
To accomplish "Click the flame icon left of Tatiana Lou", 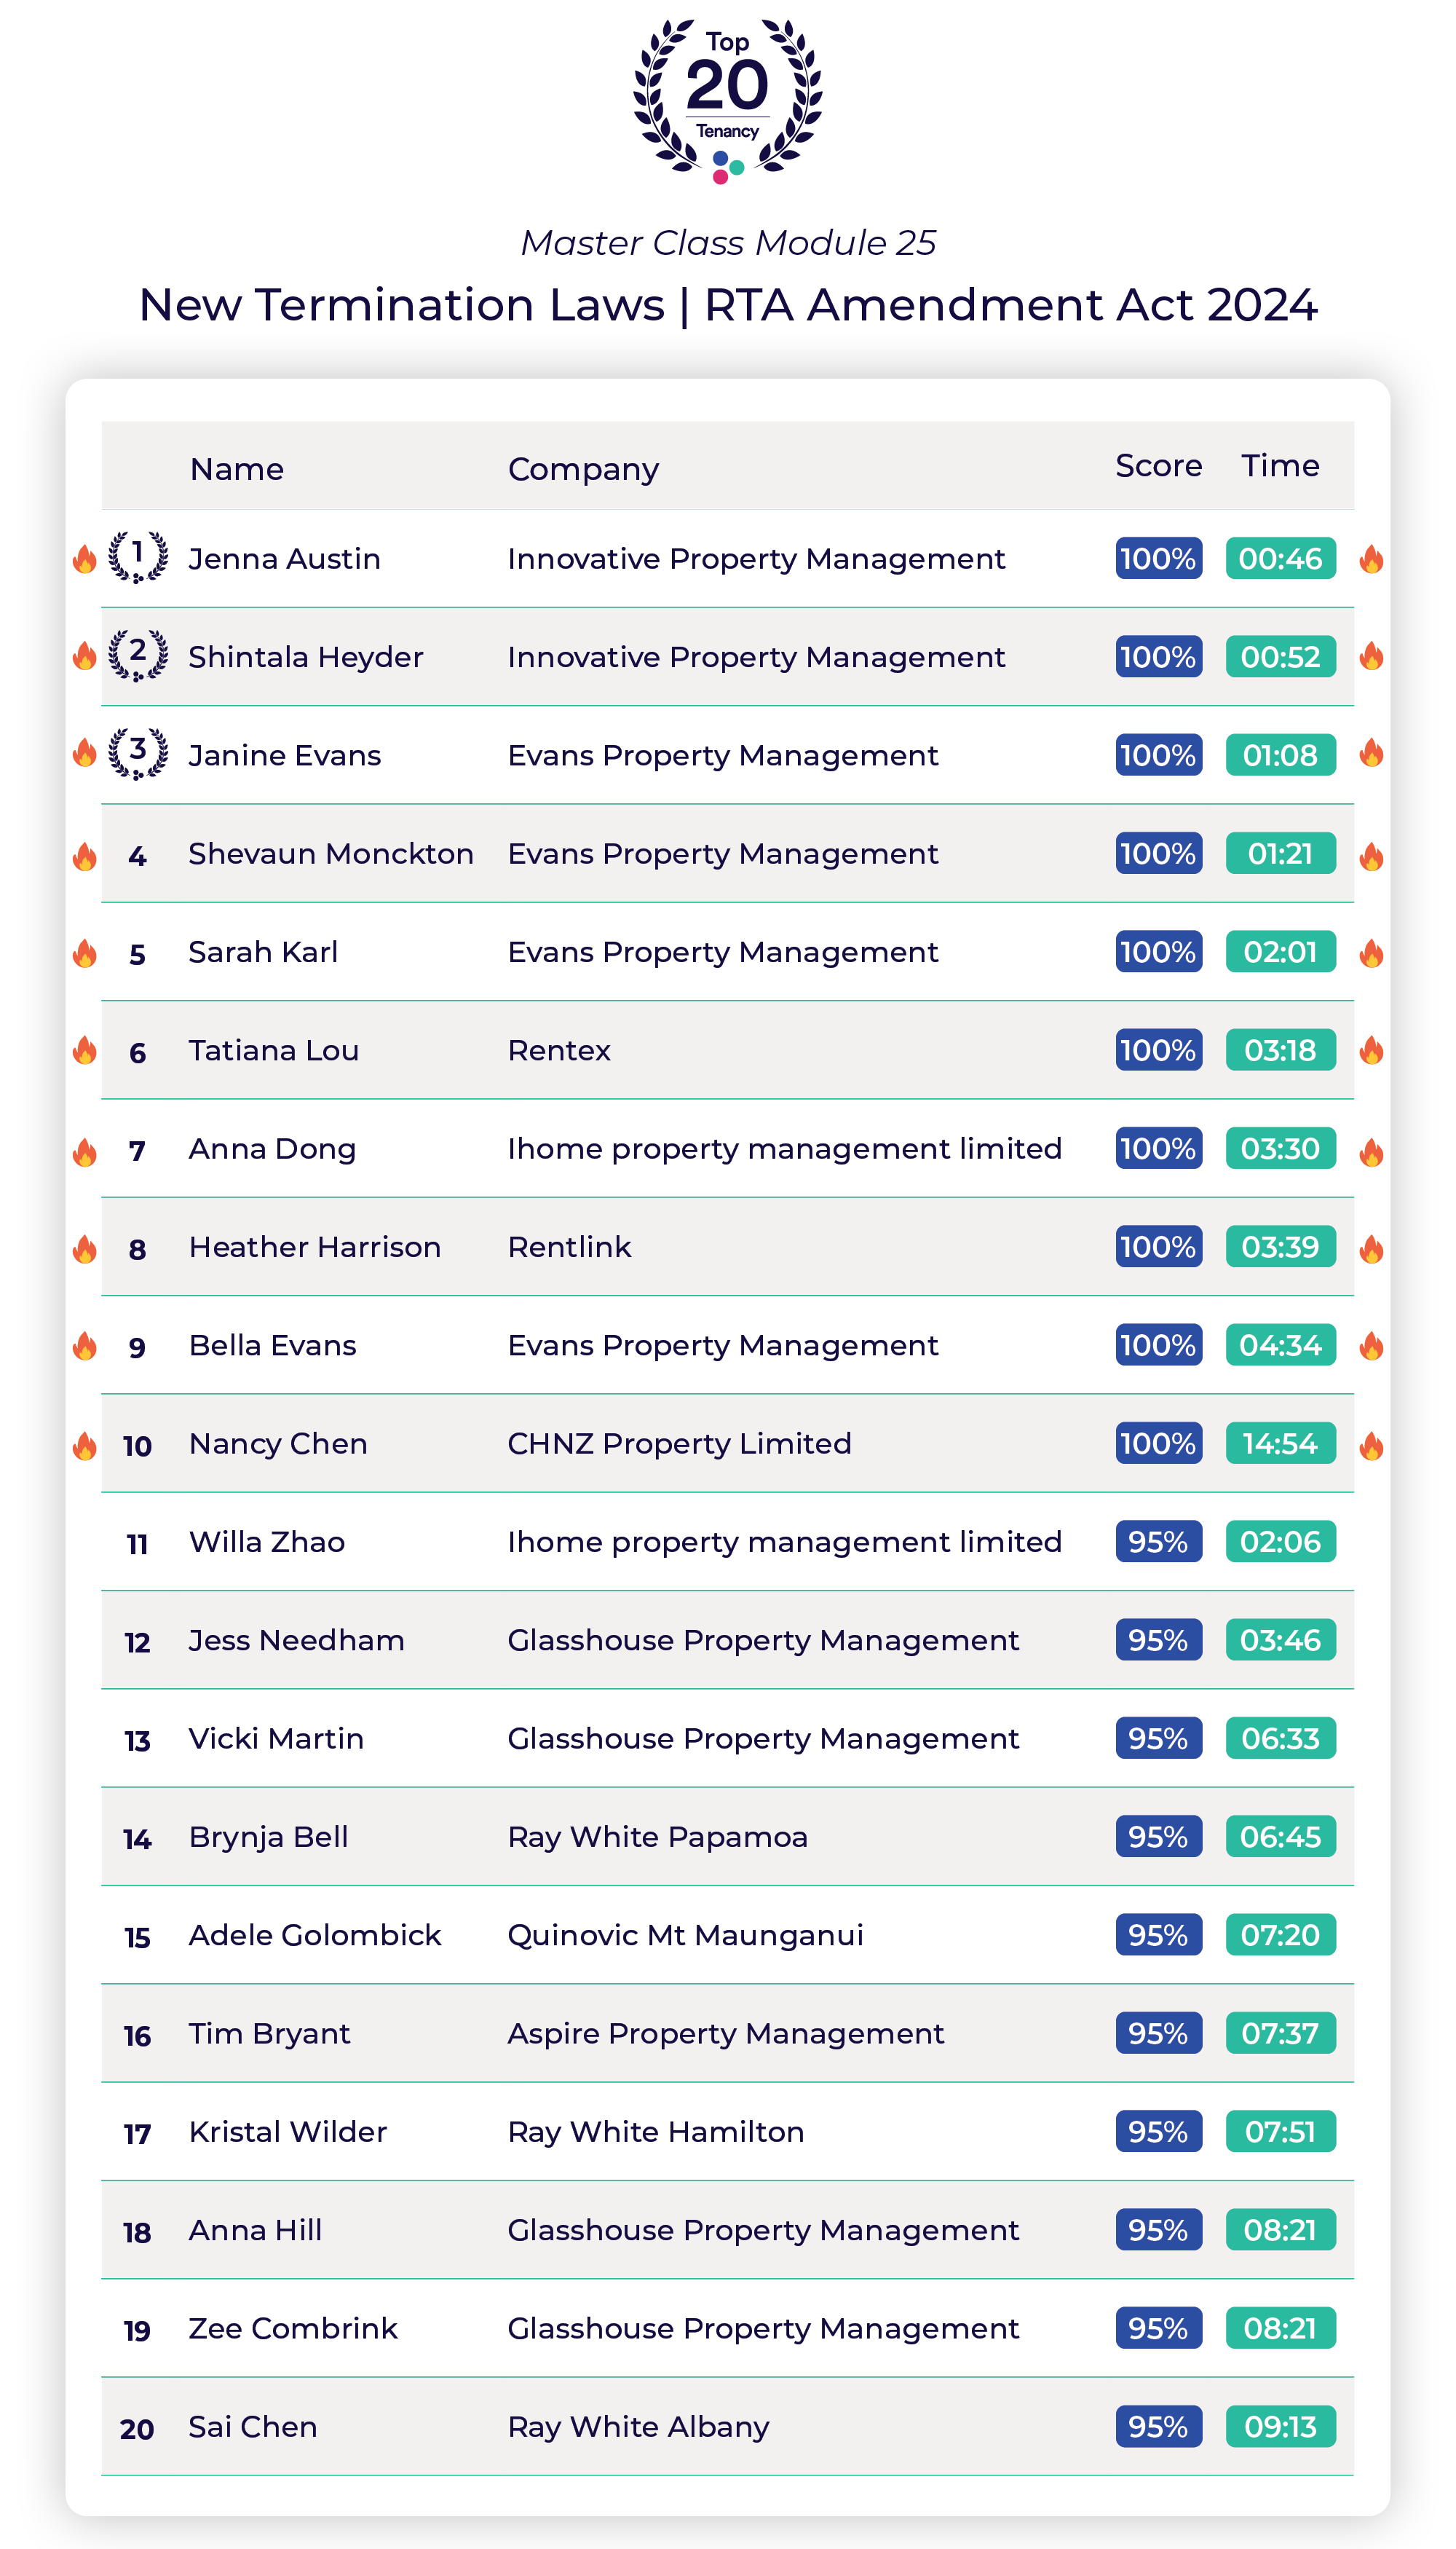I will [x=85, y=1050].
